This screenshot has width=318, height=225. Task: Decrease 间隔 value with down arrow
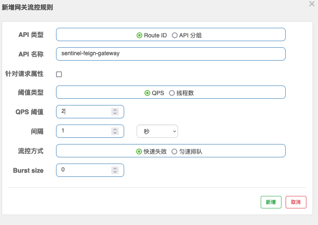point(115,133)
